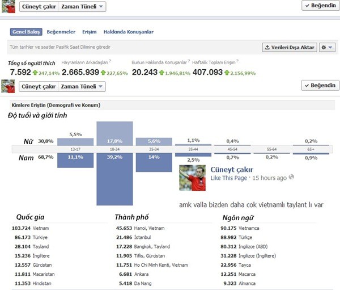Select the Genel Bakış tab
This screenshot has height=290, width=340.
tap(26, 32)
